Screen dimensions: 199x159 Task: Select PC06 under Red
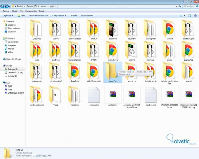[x=10, y=90]
